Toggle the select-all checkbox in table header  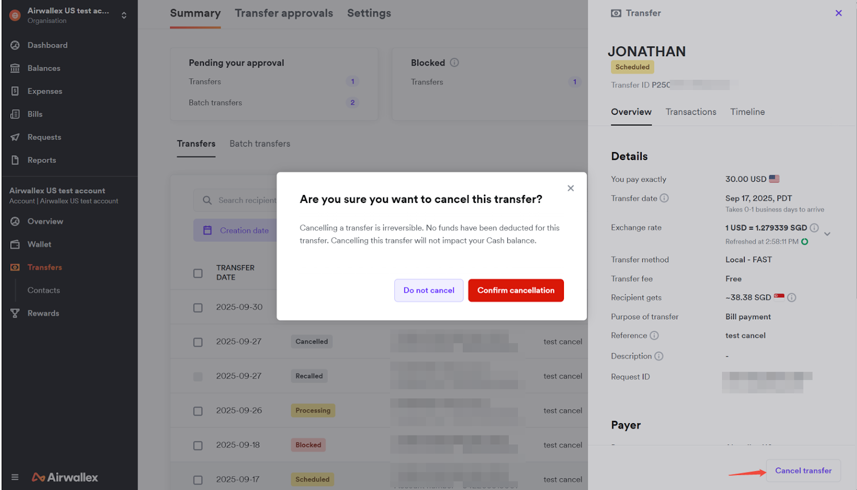tap(198, 273)
